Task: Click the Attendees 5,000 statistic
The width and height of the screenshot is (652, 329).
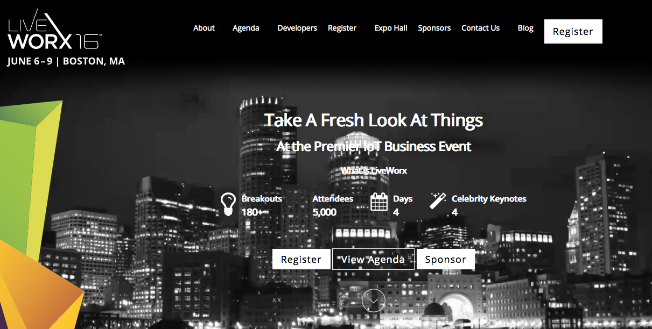Action: click(333, 205)
